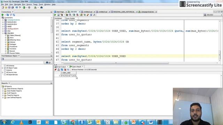Click the Go search button
This screenshot has width=223, height=125.
coord(48,62)
